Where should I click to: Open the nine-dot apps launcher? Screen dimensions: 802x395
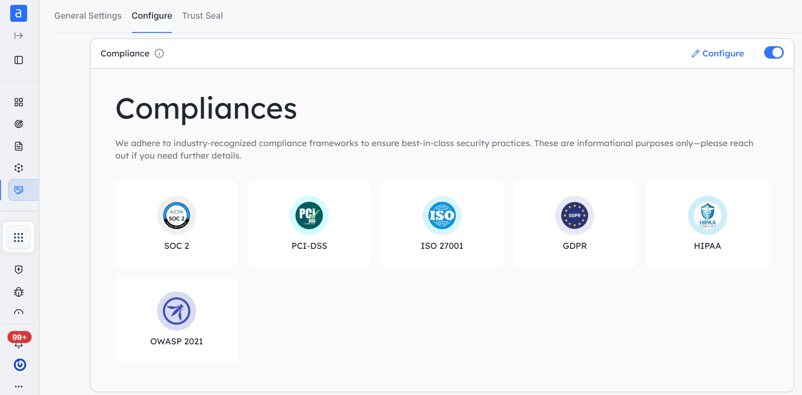pyautogui.click(x=19, y=238)
